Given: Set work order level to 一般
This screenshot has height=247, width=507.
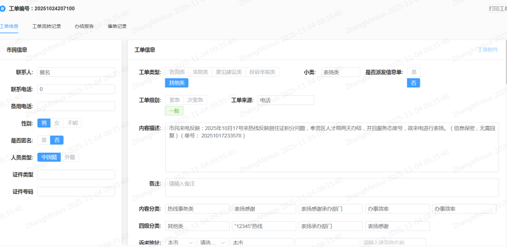Looking at the screenshot, I should [x=174, y=111].
